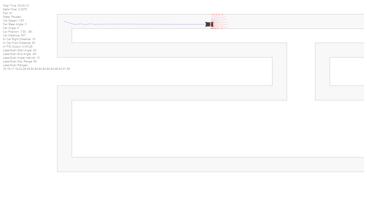This screenshot has height=206, width=367.
Task: Click the 'AI Car Front Distance: 60' line
Action: [19, 43]
